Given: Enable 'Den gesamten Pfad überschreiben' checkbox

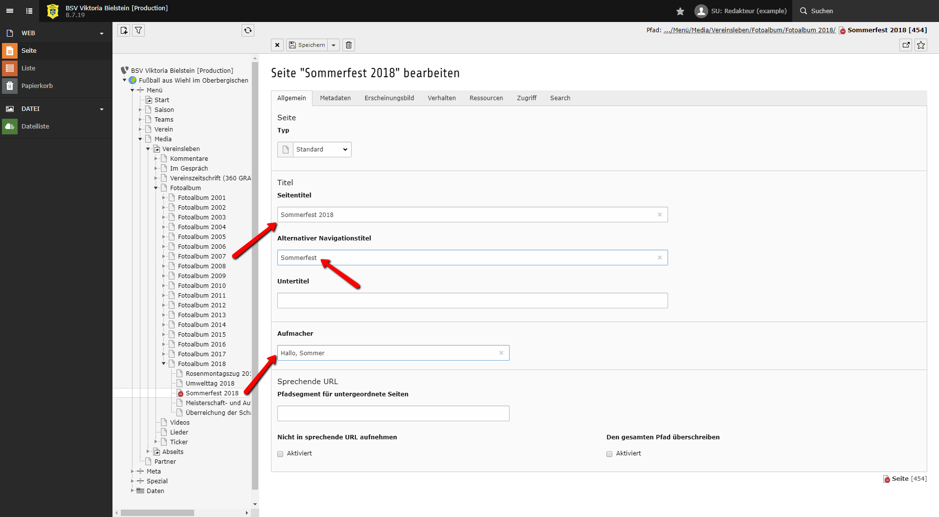Looking at the screenshot, I should (609, 454).
